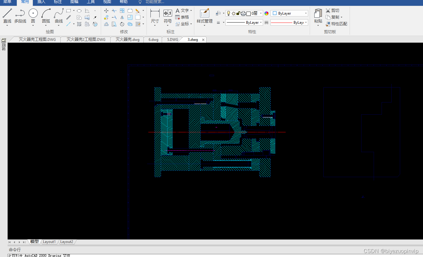
Task: Expand the rectangle tool dropdown arrow
Action: pos(74,11)
